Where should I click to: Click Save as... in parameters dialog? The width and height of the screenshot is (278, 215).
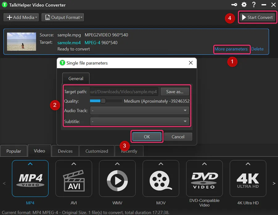pos(175,92)
